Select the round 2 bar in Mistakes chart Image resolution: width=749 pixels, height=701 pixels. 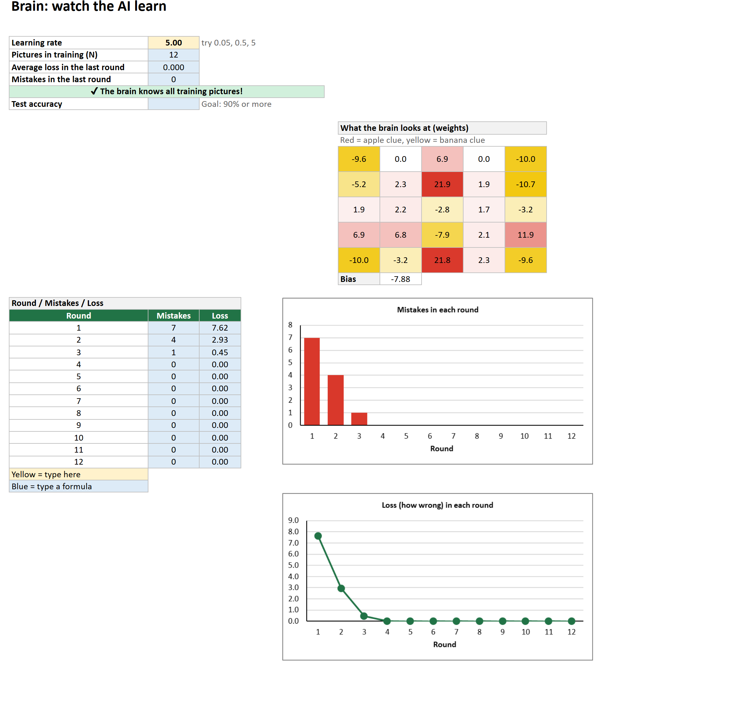[x=335, y=400]
